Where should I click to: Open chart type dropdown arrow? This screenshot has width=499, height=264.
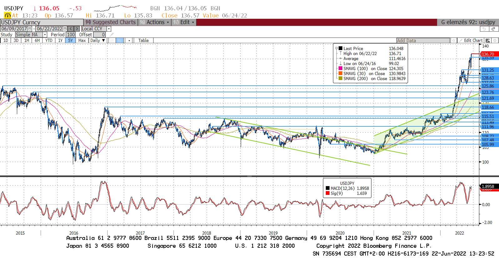tap(129, 40)
